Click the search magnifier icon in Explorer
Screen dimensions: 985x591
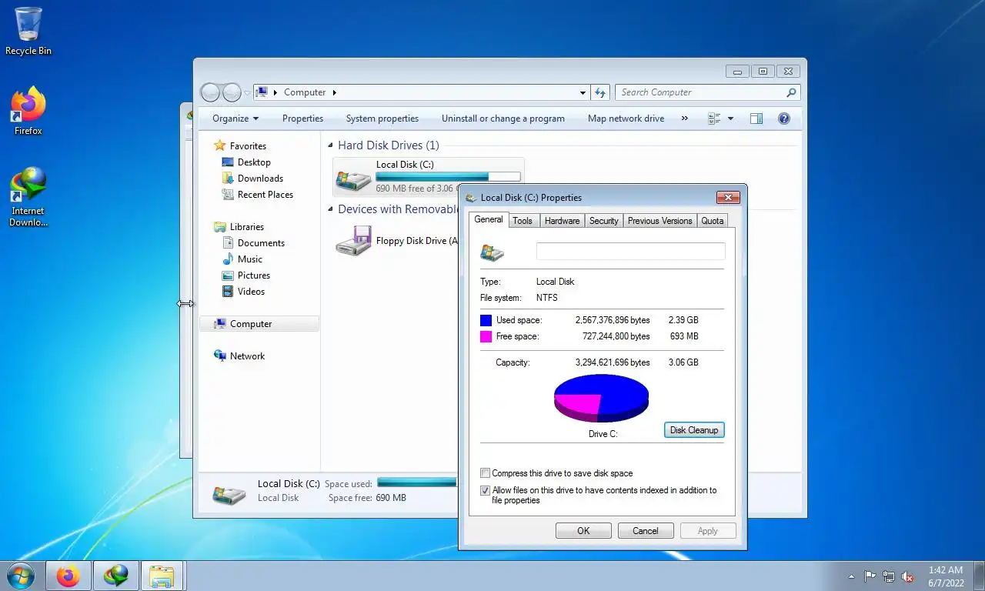(x=791, y=92)
